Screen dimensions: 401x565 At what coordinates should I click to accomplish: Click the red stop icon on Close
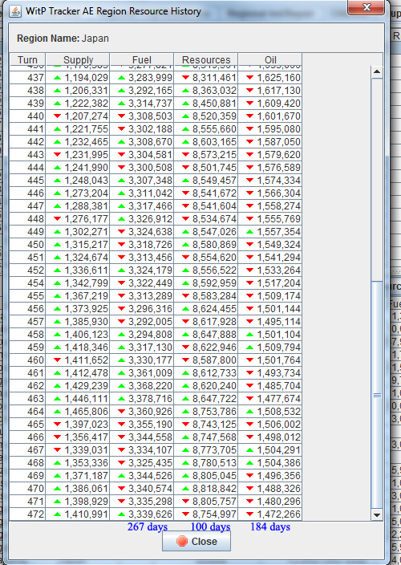point(182,541)
